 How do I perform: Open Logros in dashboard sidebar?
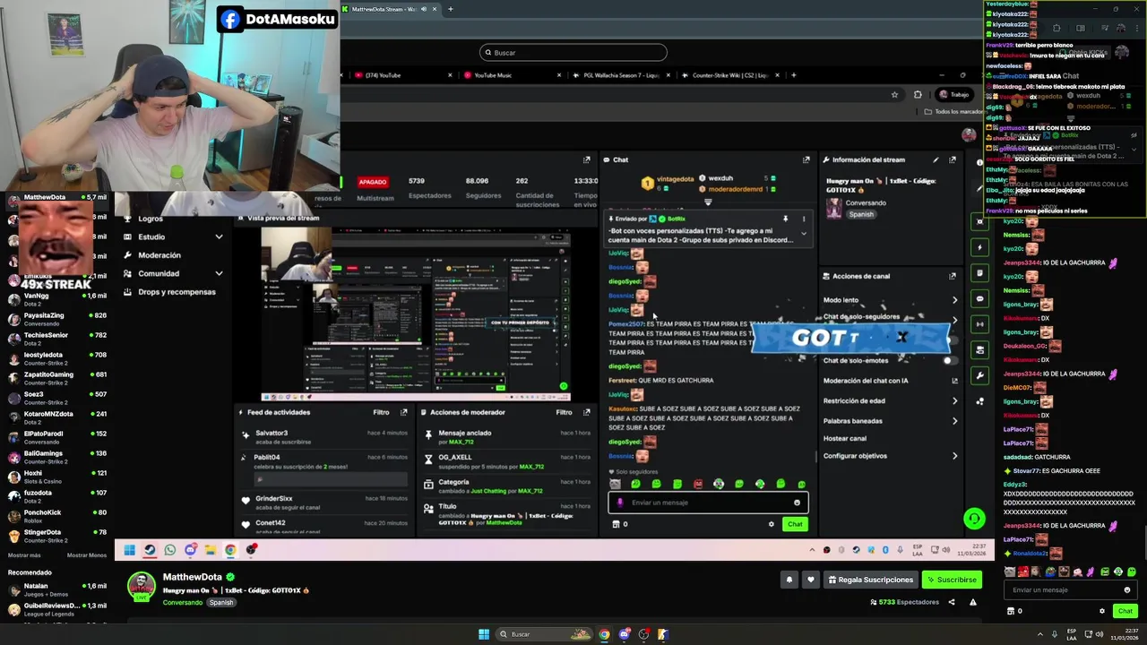(151, 219)
